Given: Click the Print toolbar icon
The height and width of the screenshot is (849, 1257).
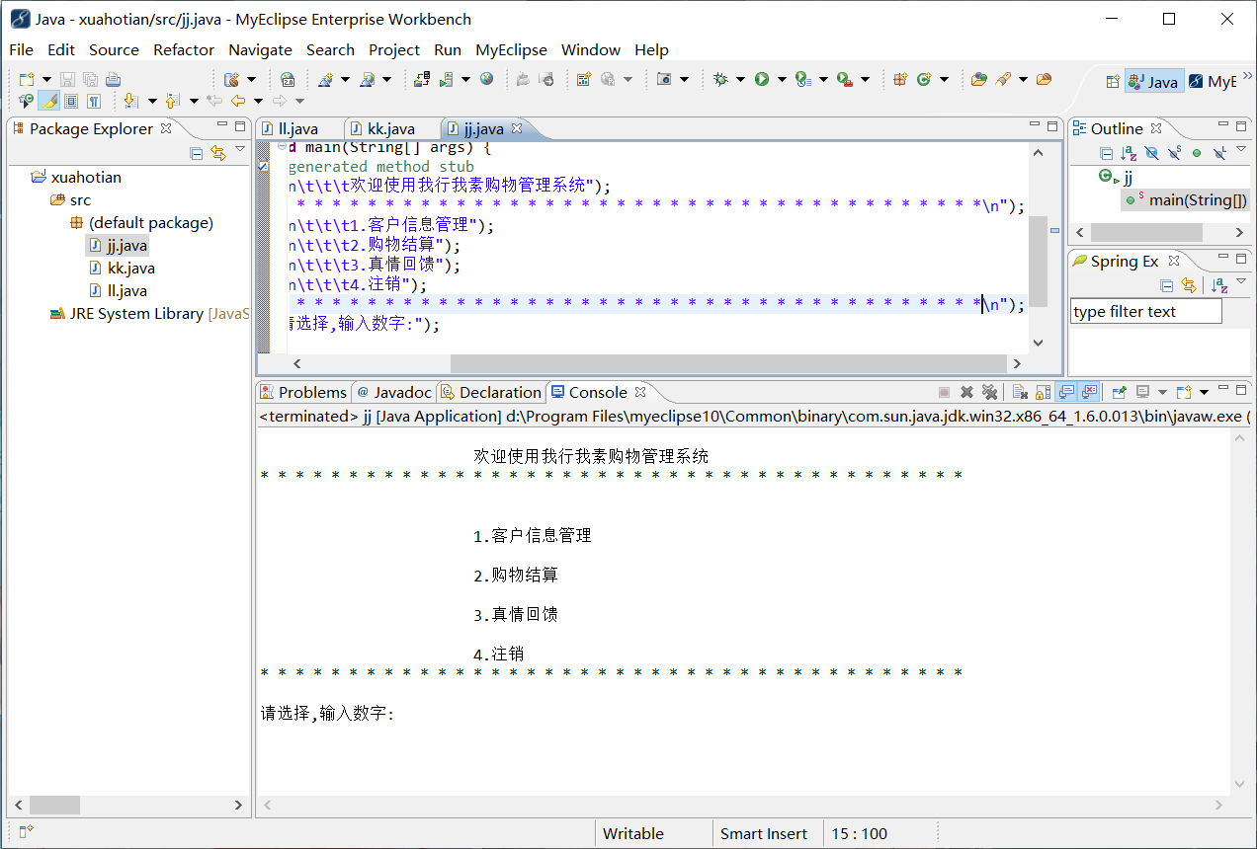Looking at the screenshot, I should pyautogui.click(x=113, y=79).
